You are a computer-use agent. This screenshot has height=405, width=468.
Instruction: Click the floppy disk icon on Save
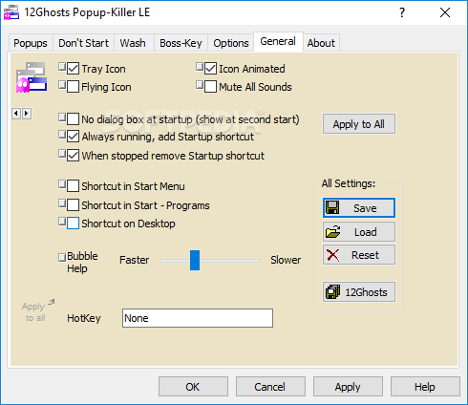tap(332, 207)
